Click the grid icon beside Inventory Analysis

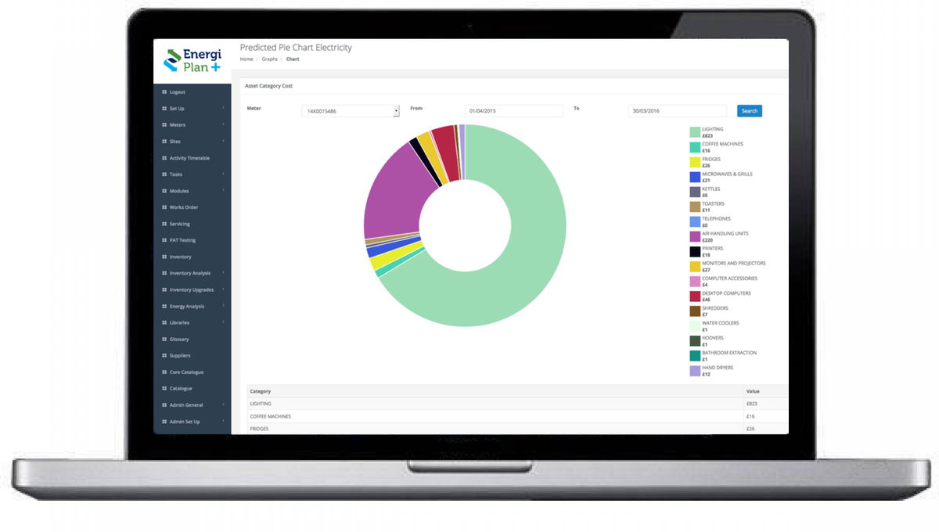[164, 273]
